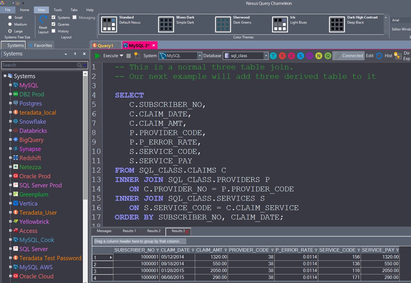Enable the History layout checkbox
This screenshot has height=283, width=411.
(x=54, y=31)
